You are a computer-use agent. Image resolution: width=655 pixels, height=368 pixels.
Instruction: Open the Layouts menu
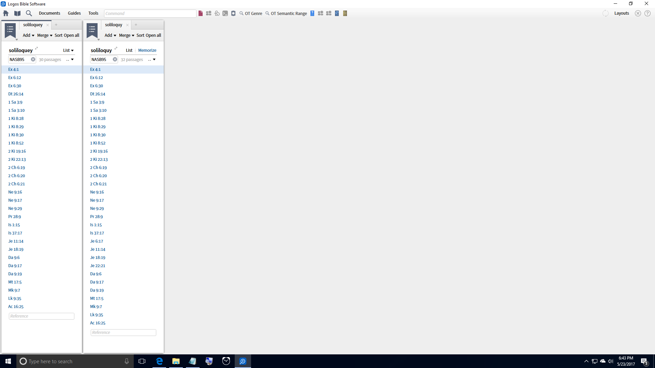coord(622,13)
